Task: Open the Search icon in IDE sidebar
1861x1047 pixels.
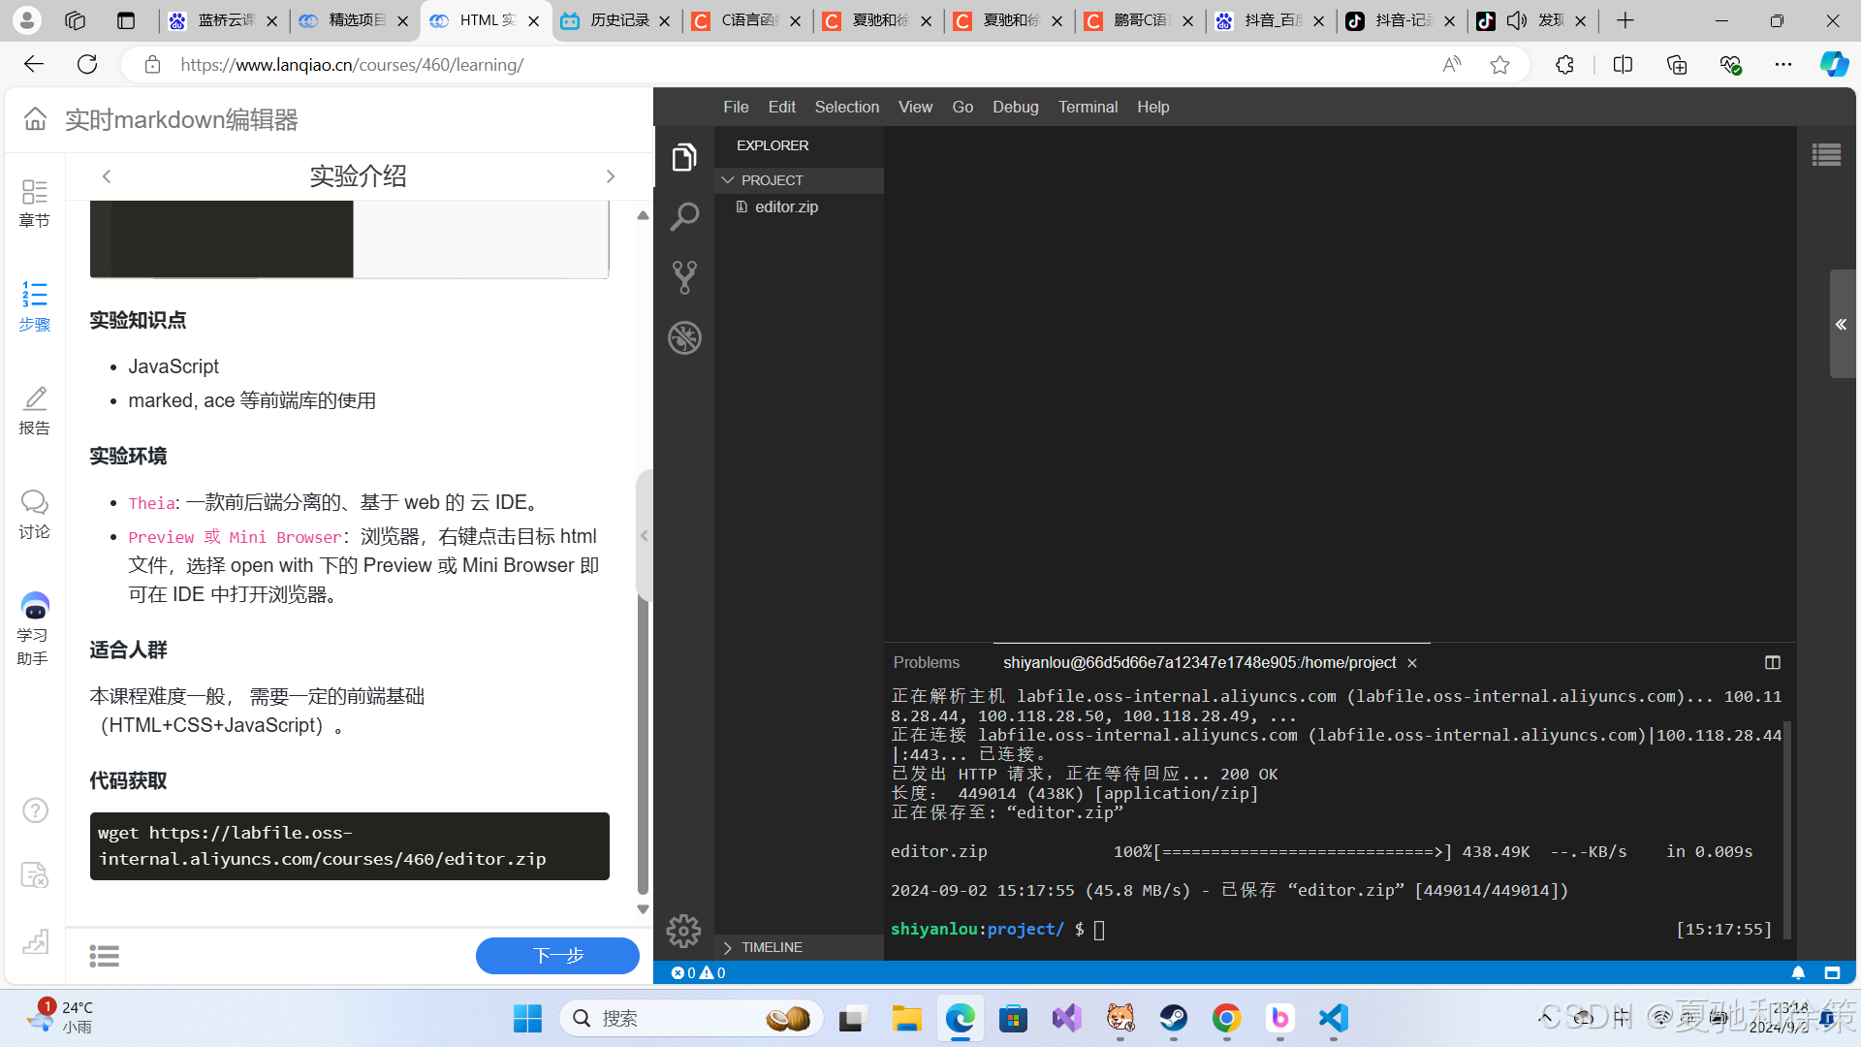Action: point(684,216)
